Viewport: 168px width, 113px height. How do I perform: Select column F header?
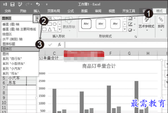111,53
